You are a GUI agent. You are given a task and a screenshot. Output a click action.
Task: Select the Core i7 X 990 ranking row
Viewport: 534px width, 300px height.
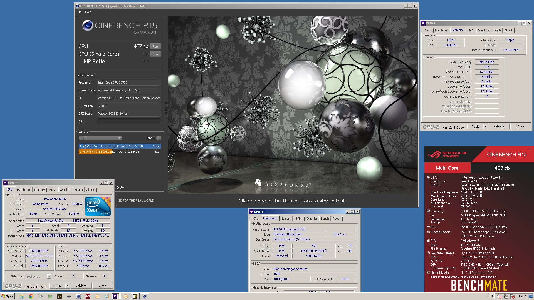tap(120, 146)
